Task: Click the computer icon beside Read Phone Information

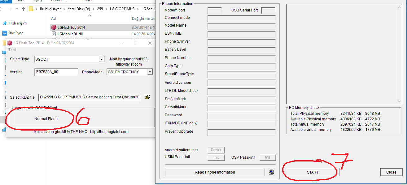Action: coord(271,172)
